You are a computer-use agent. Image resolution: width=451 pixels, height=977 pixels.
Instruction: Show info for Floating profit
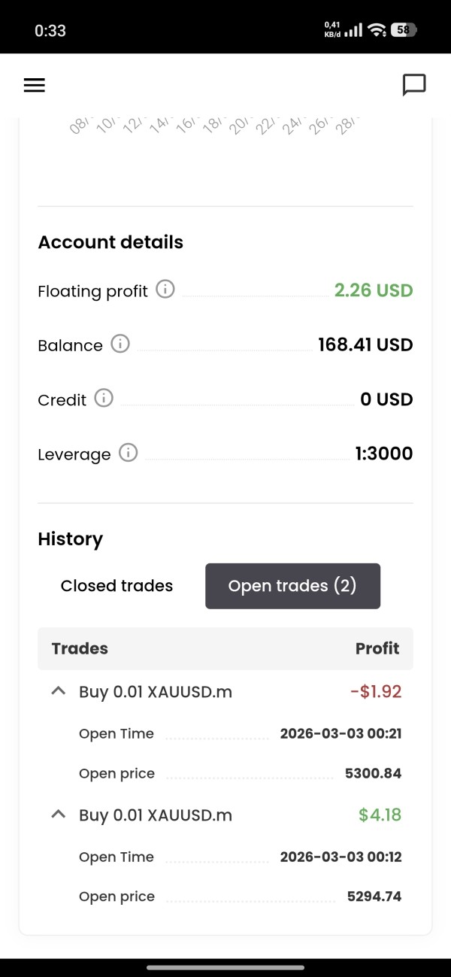click(165, 289)
